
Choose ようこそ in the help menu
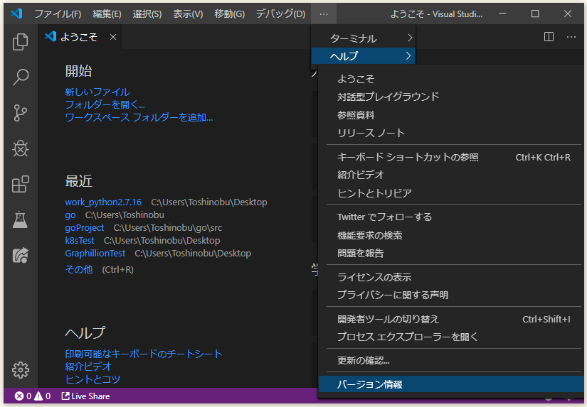click(x=451, y=79)
